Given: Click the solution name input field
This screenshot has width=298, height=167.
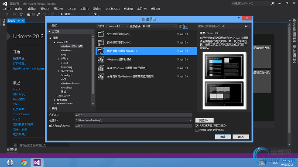Looking at the screenshot, I should tap(134, 126).
